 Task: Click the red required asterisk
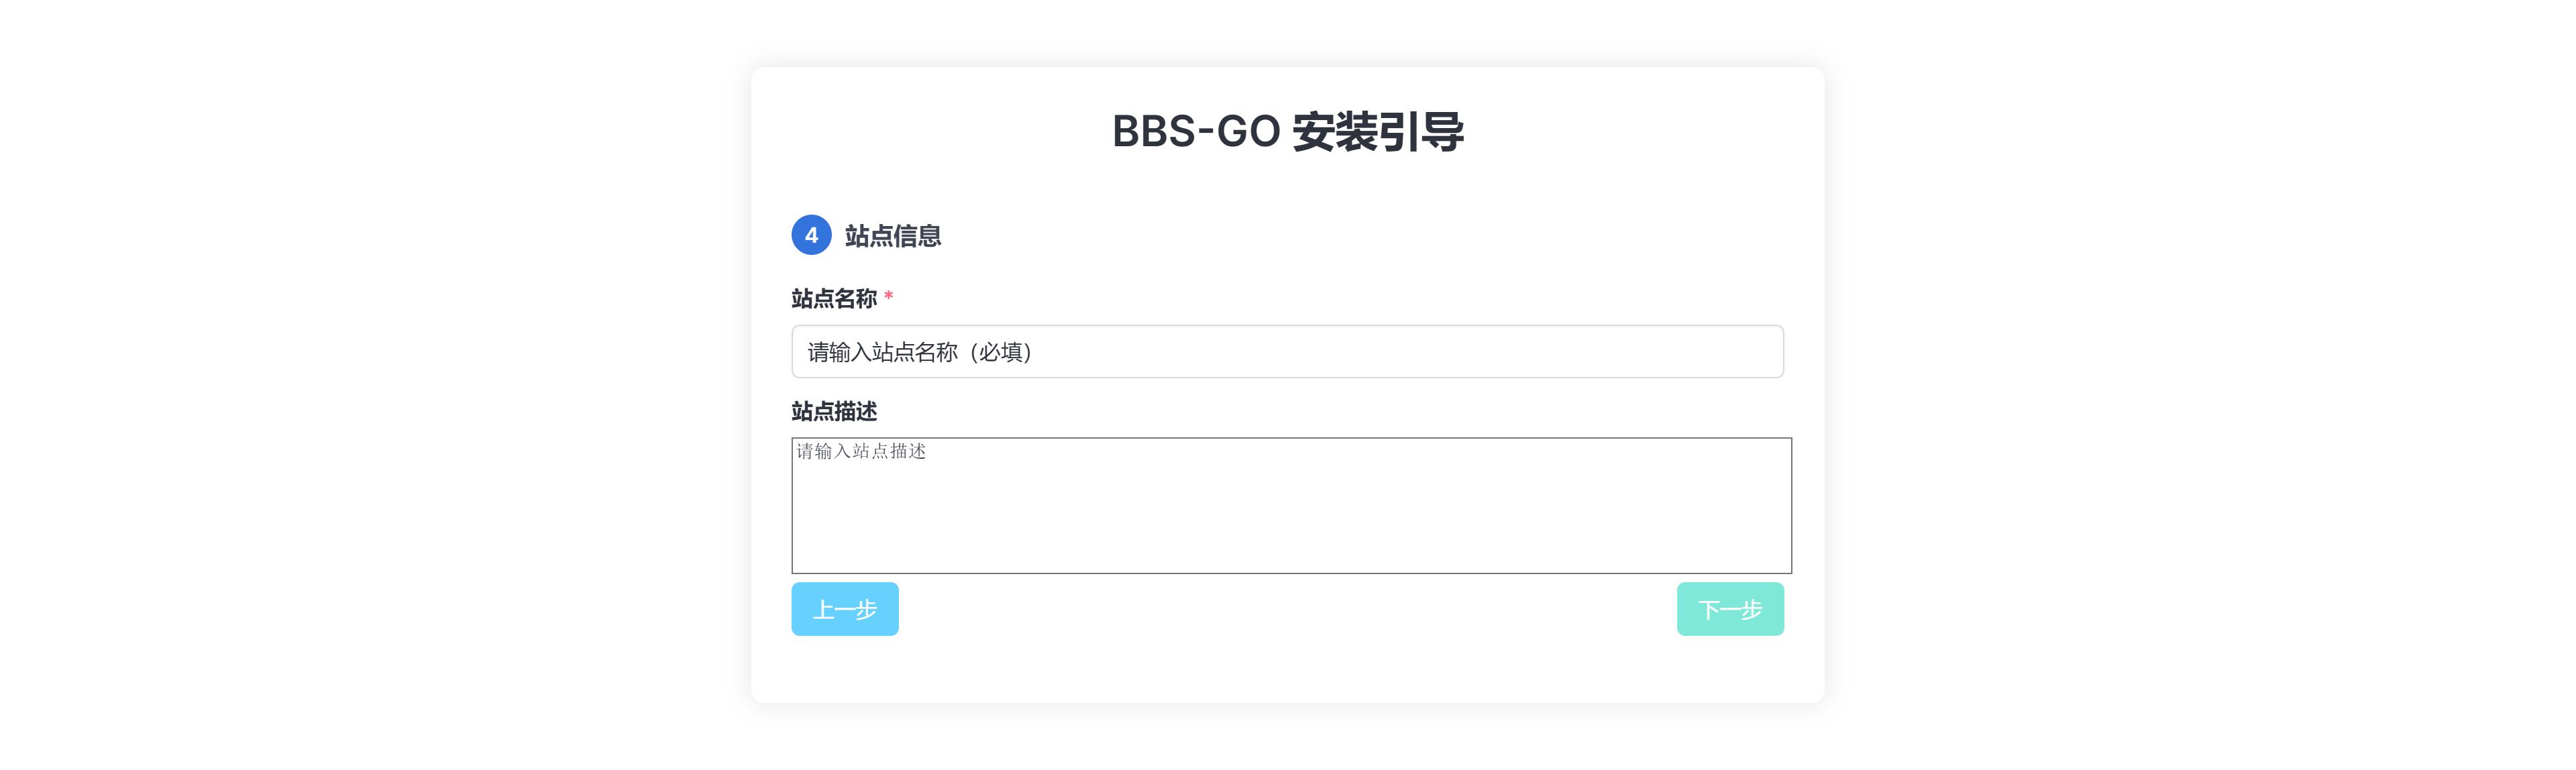point(888,297)
